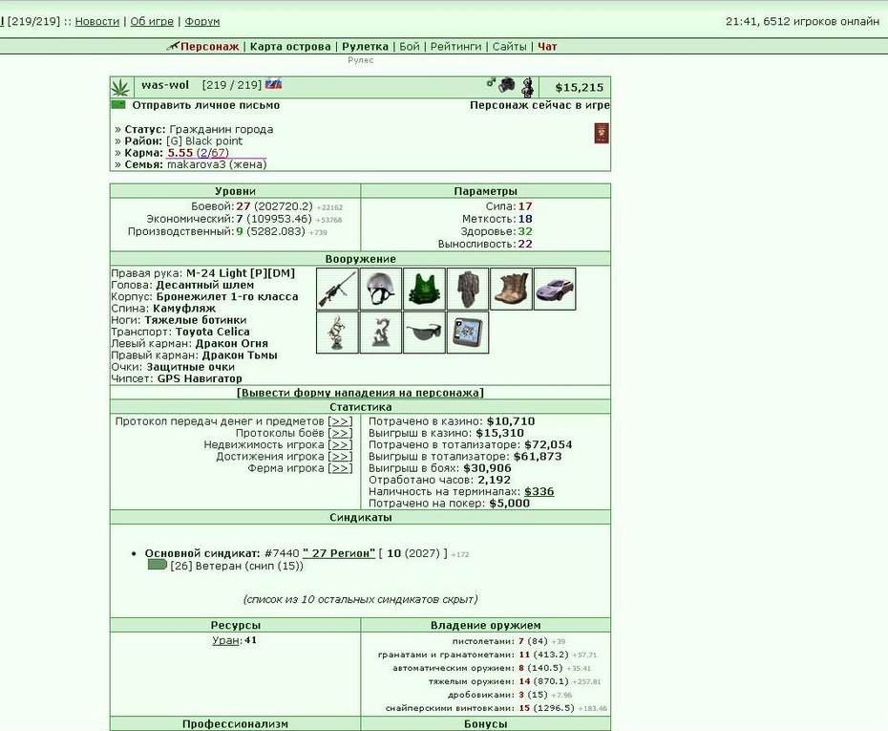Image resolution: width=888 pixels, height=731 pixels.
Task: Open Недвижимость игрока [>>] link
Action: tap(340, 445)
